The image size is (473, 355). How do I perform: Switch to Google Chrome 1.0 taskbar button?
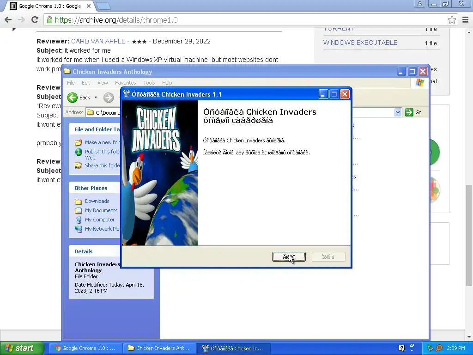(85, 348)
